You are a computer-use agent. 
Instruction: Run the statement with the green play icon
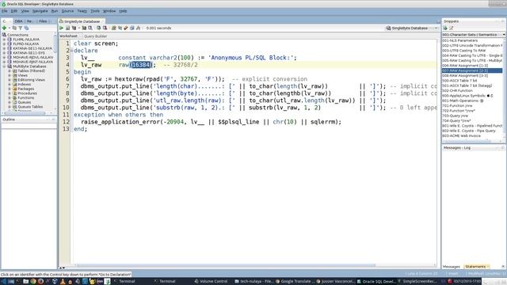62,28
